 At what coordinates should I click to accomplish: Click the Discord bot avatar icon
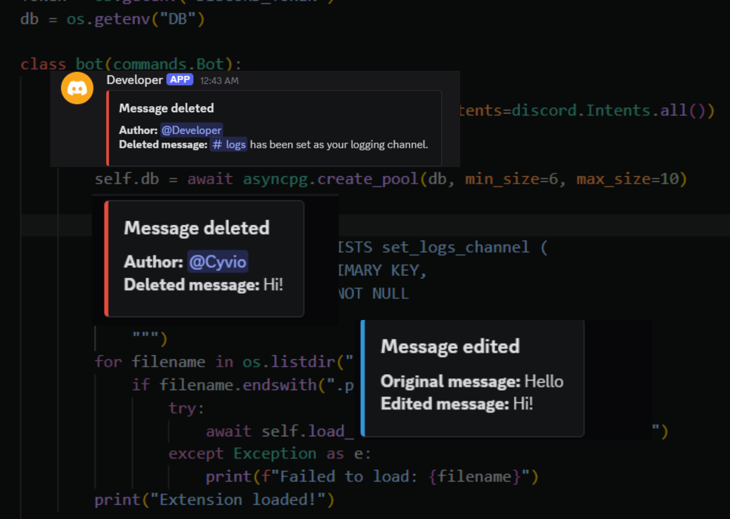tap(77, 88)
